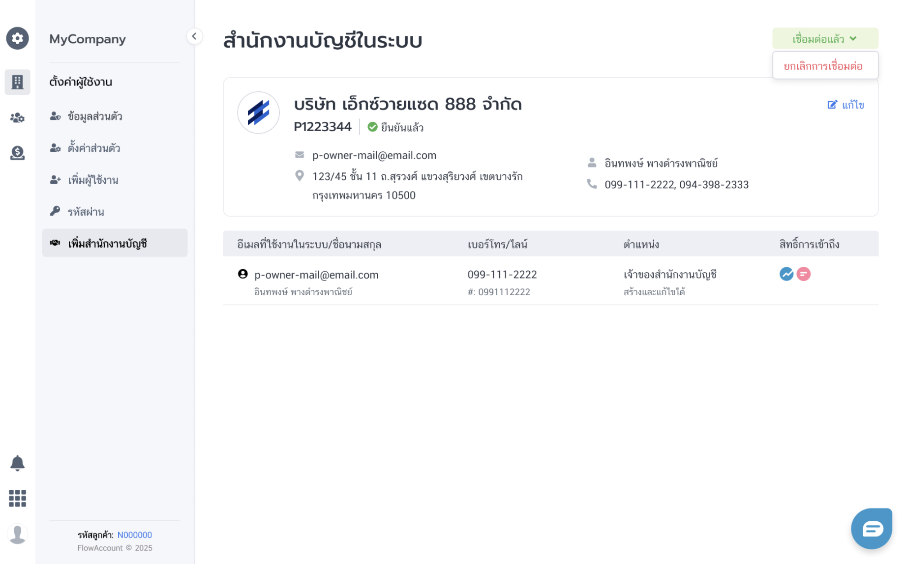Expand the เชื่อมต่อแล้ว connected dropdown
Image resolution: width=906 pixels, height=564 pixels.
point(825,39)
